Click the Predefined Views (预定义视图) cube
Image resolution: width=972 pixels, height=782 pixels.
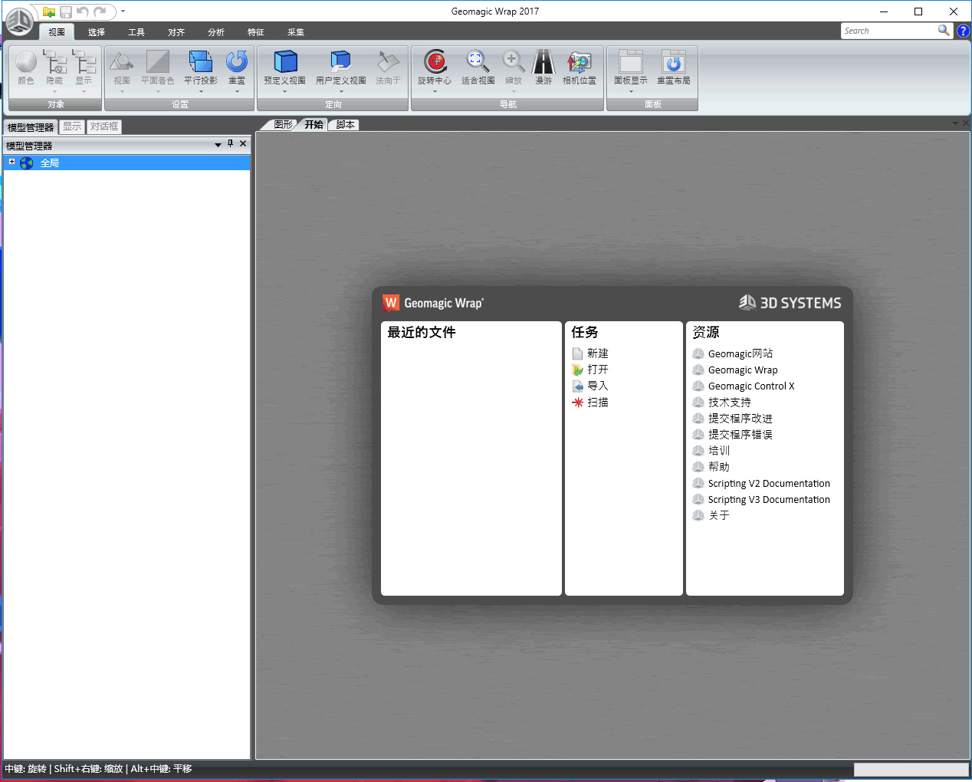point(285,62)
